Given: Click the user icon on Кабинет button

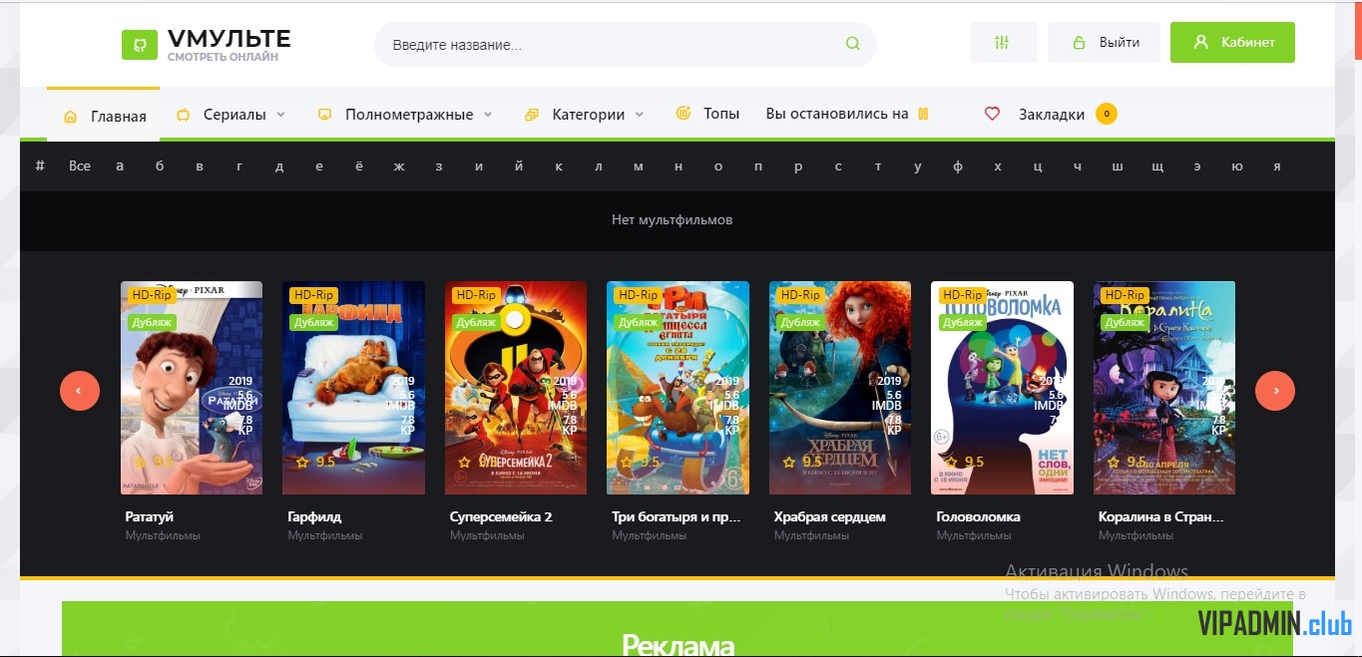Looking at the screenshot, I should point(1201,43).
